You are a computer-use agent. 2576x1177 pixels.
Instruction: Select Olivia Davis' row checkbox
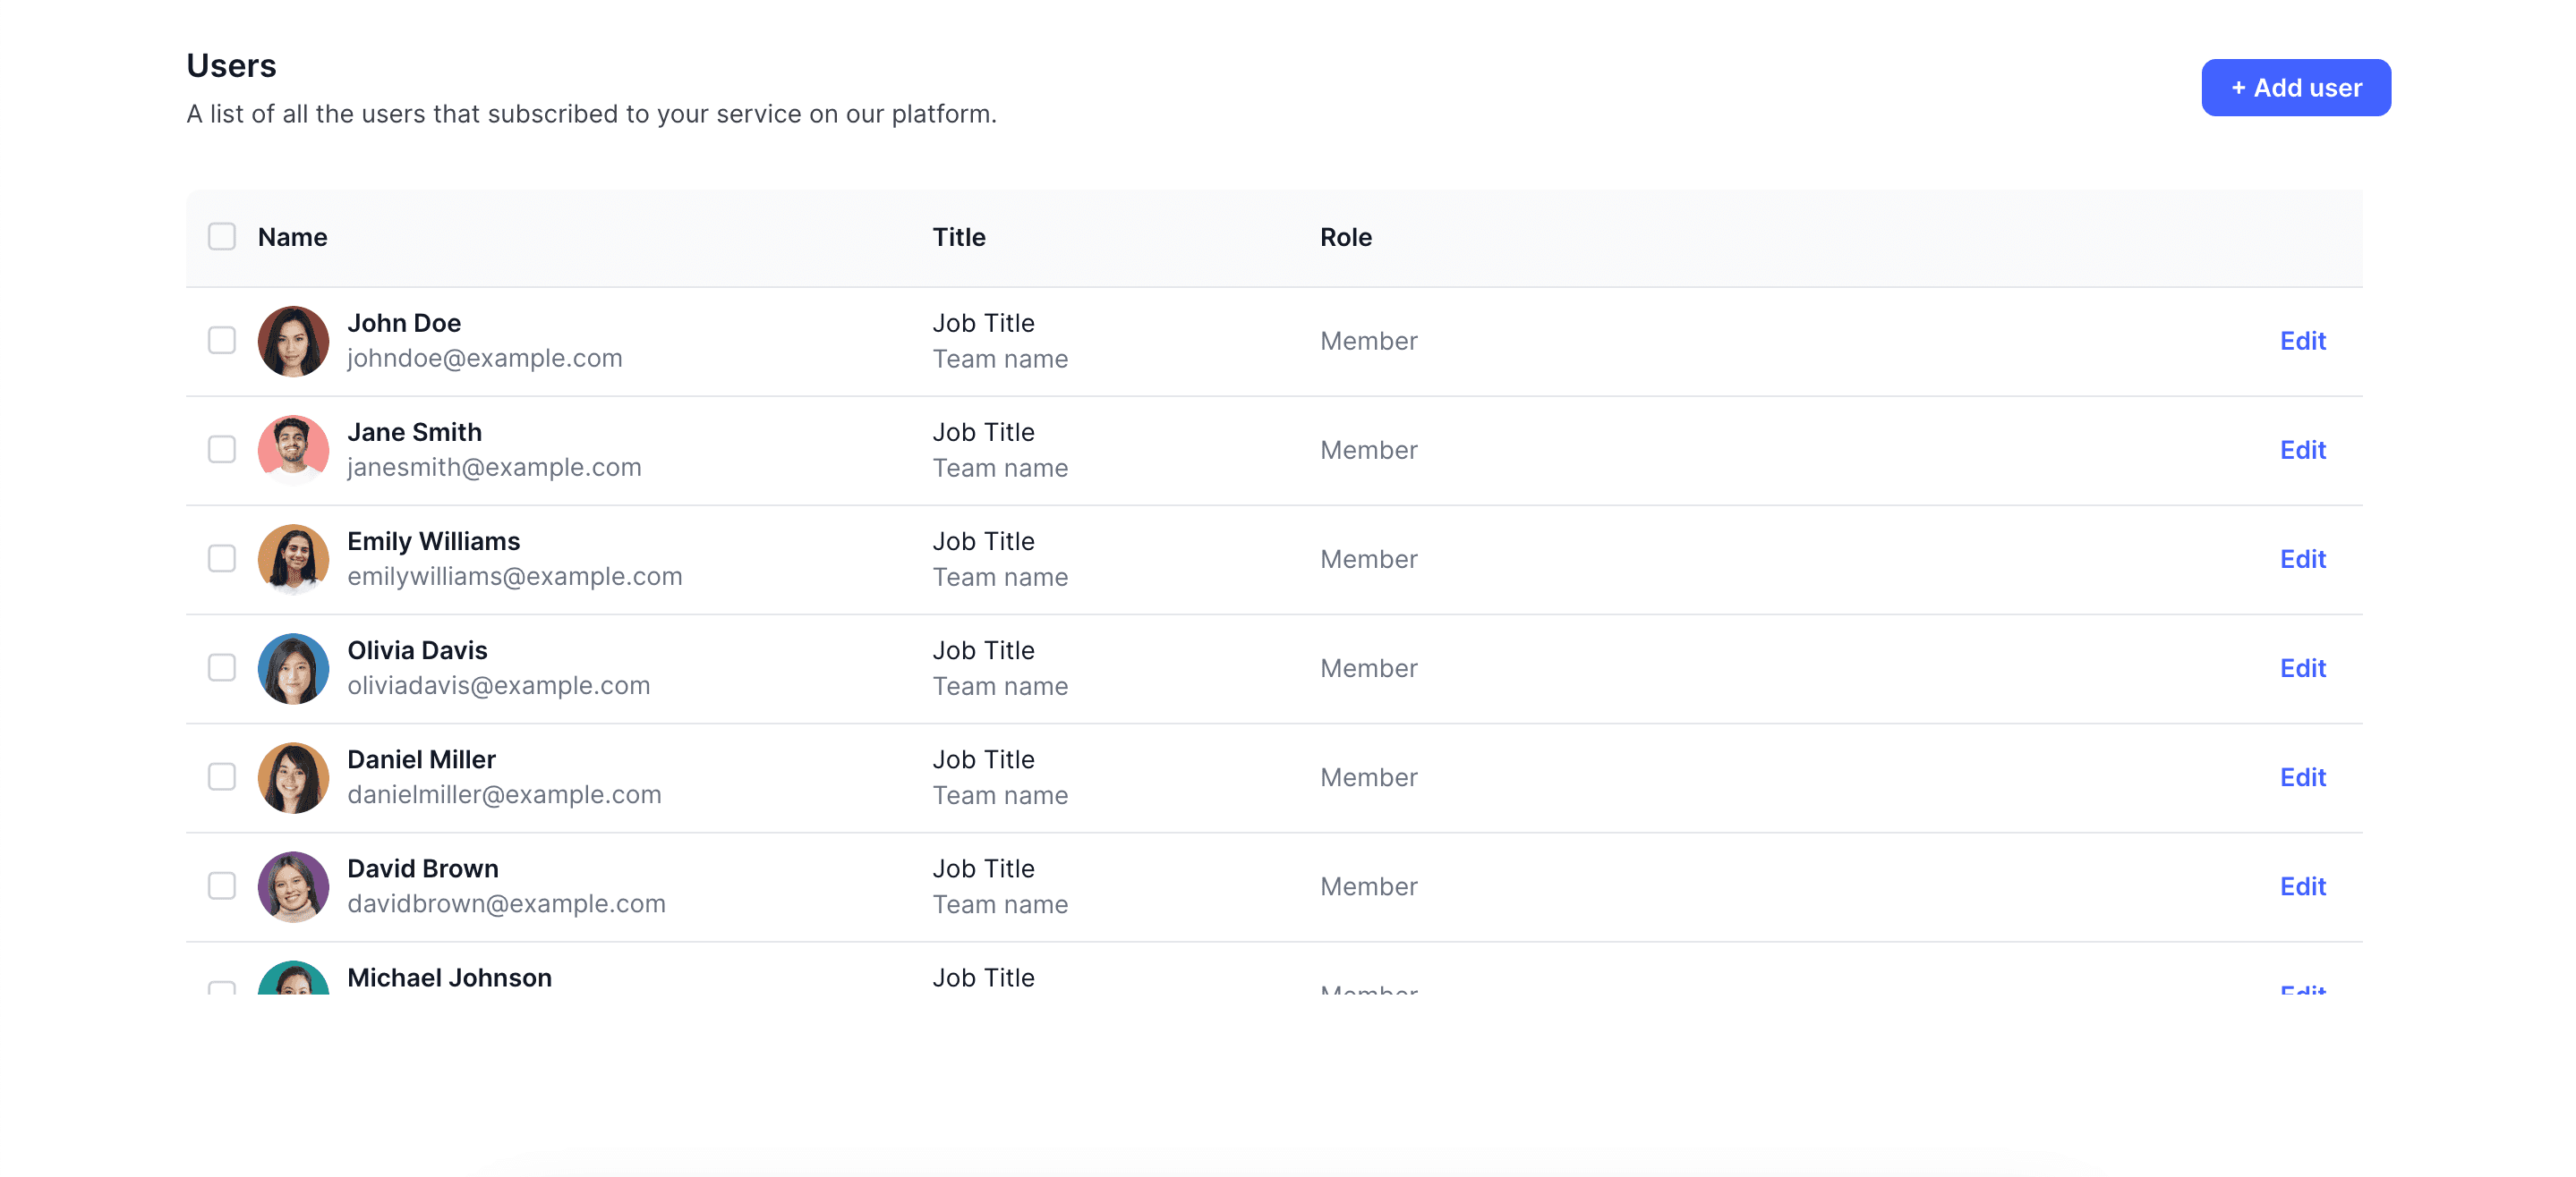(x=222, y=667)
